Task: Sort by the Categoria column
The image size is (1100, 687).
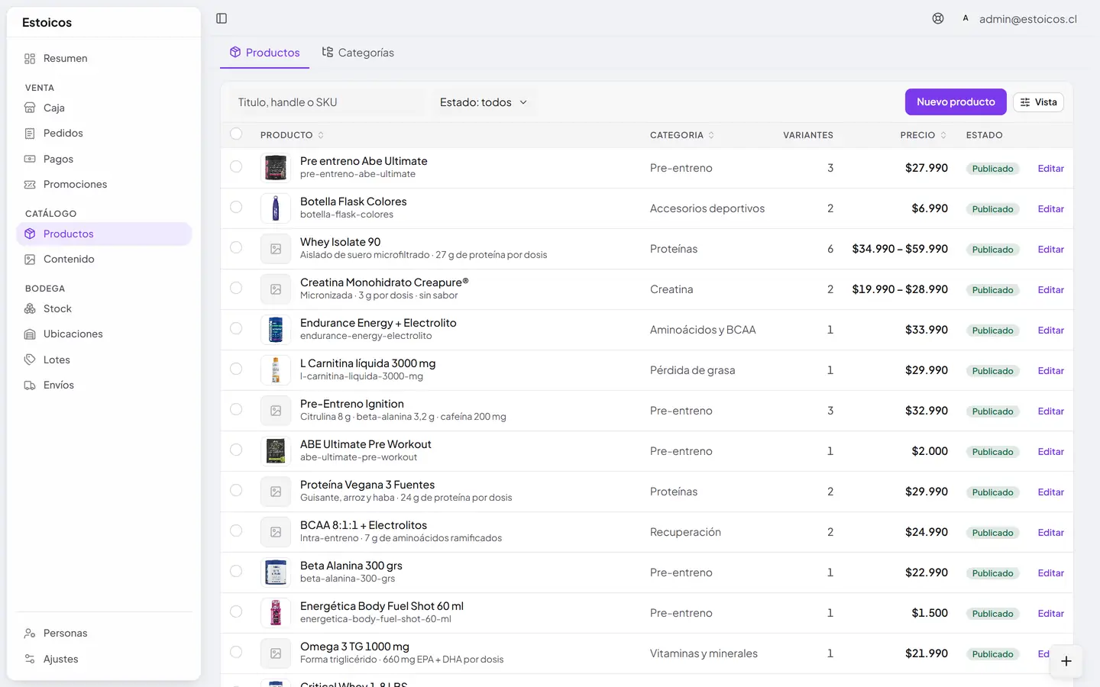Action: [682, 135]
